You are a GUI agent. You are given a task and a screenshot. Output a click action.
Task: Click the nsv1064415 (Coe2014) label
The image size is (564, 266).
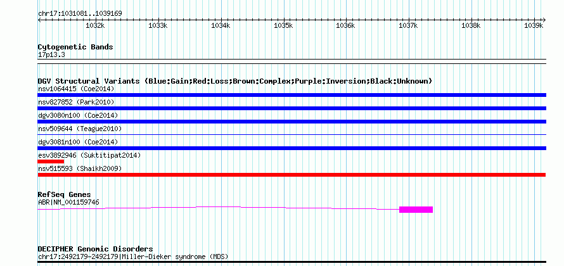(x=76, y=89)
